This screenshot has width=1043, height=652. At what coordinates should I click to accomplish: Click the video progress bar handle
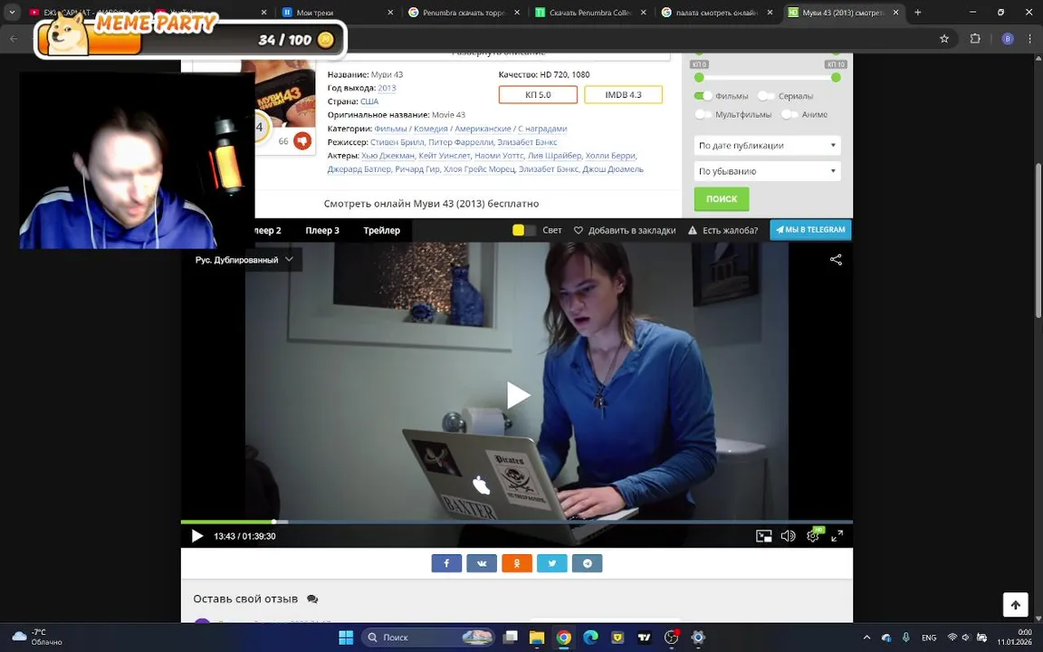[x=274, y=522]
